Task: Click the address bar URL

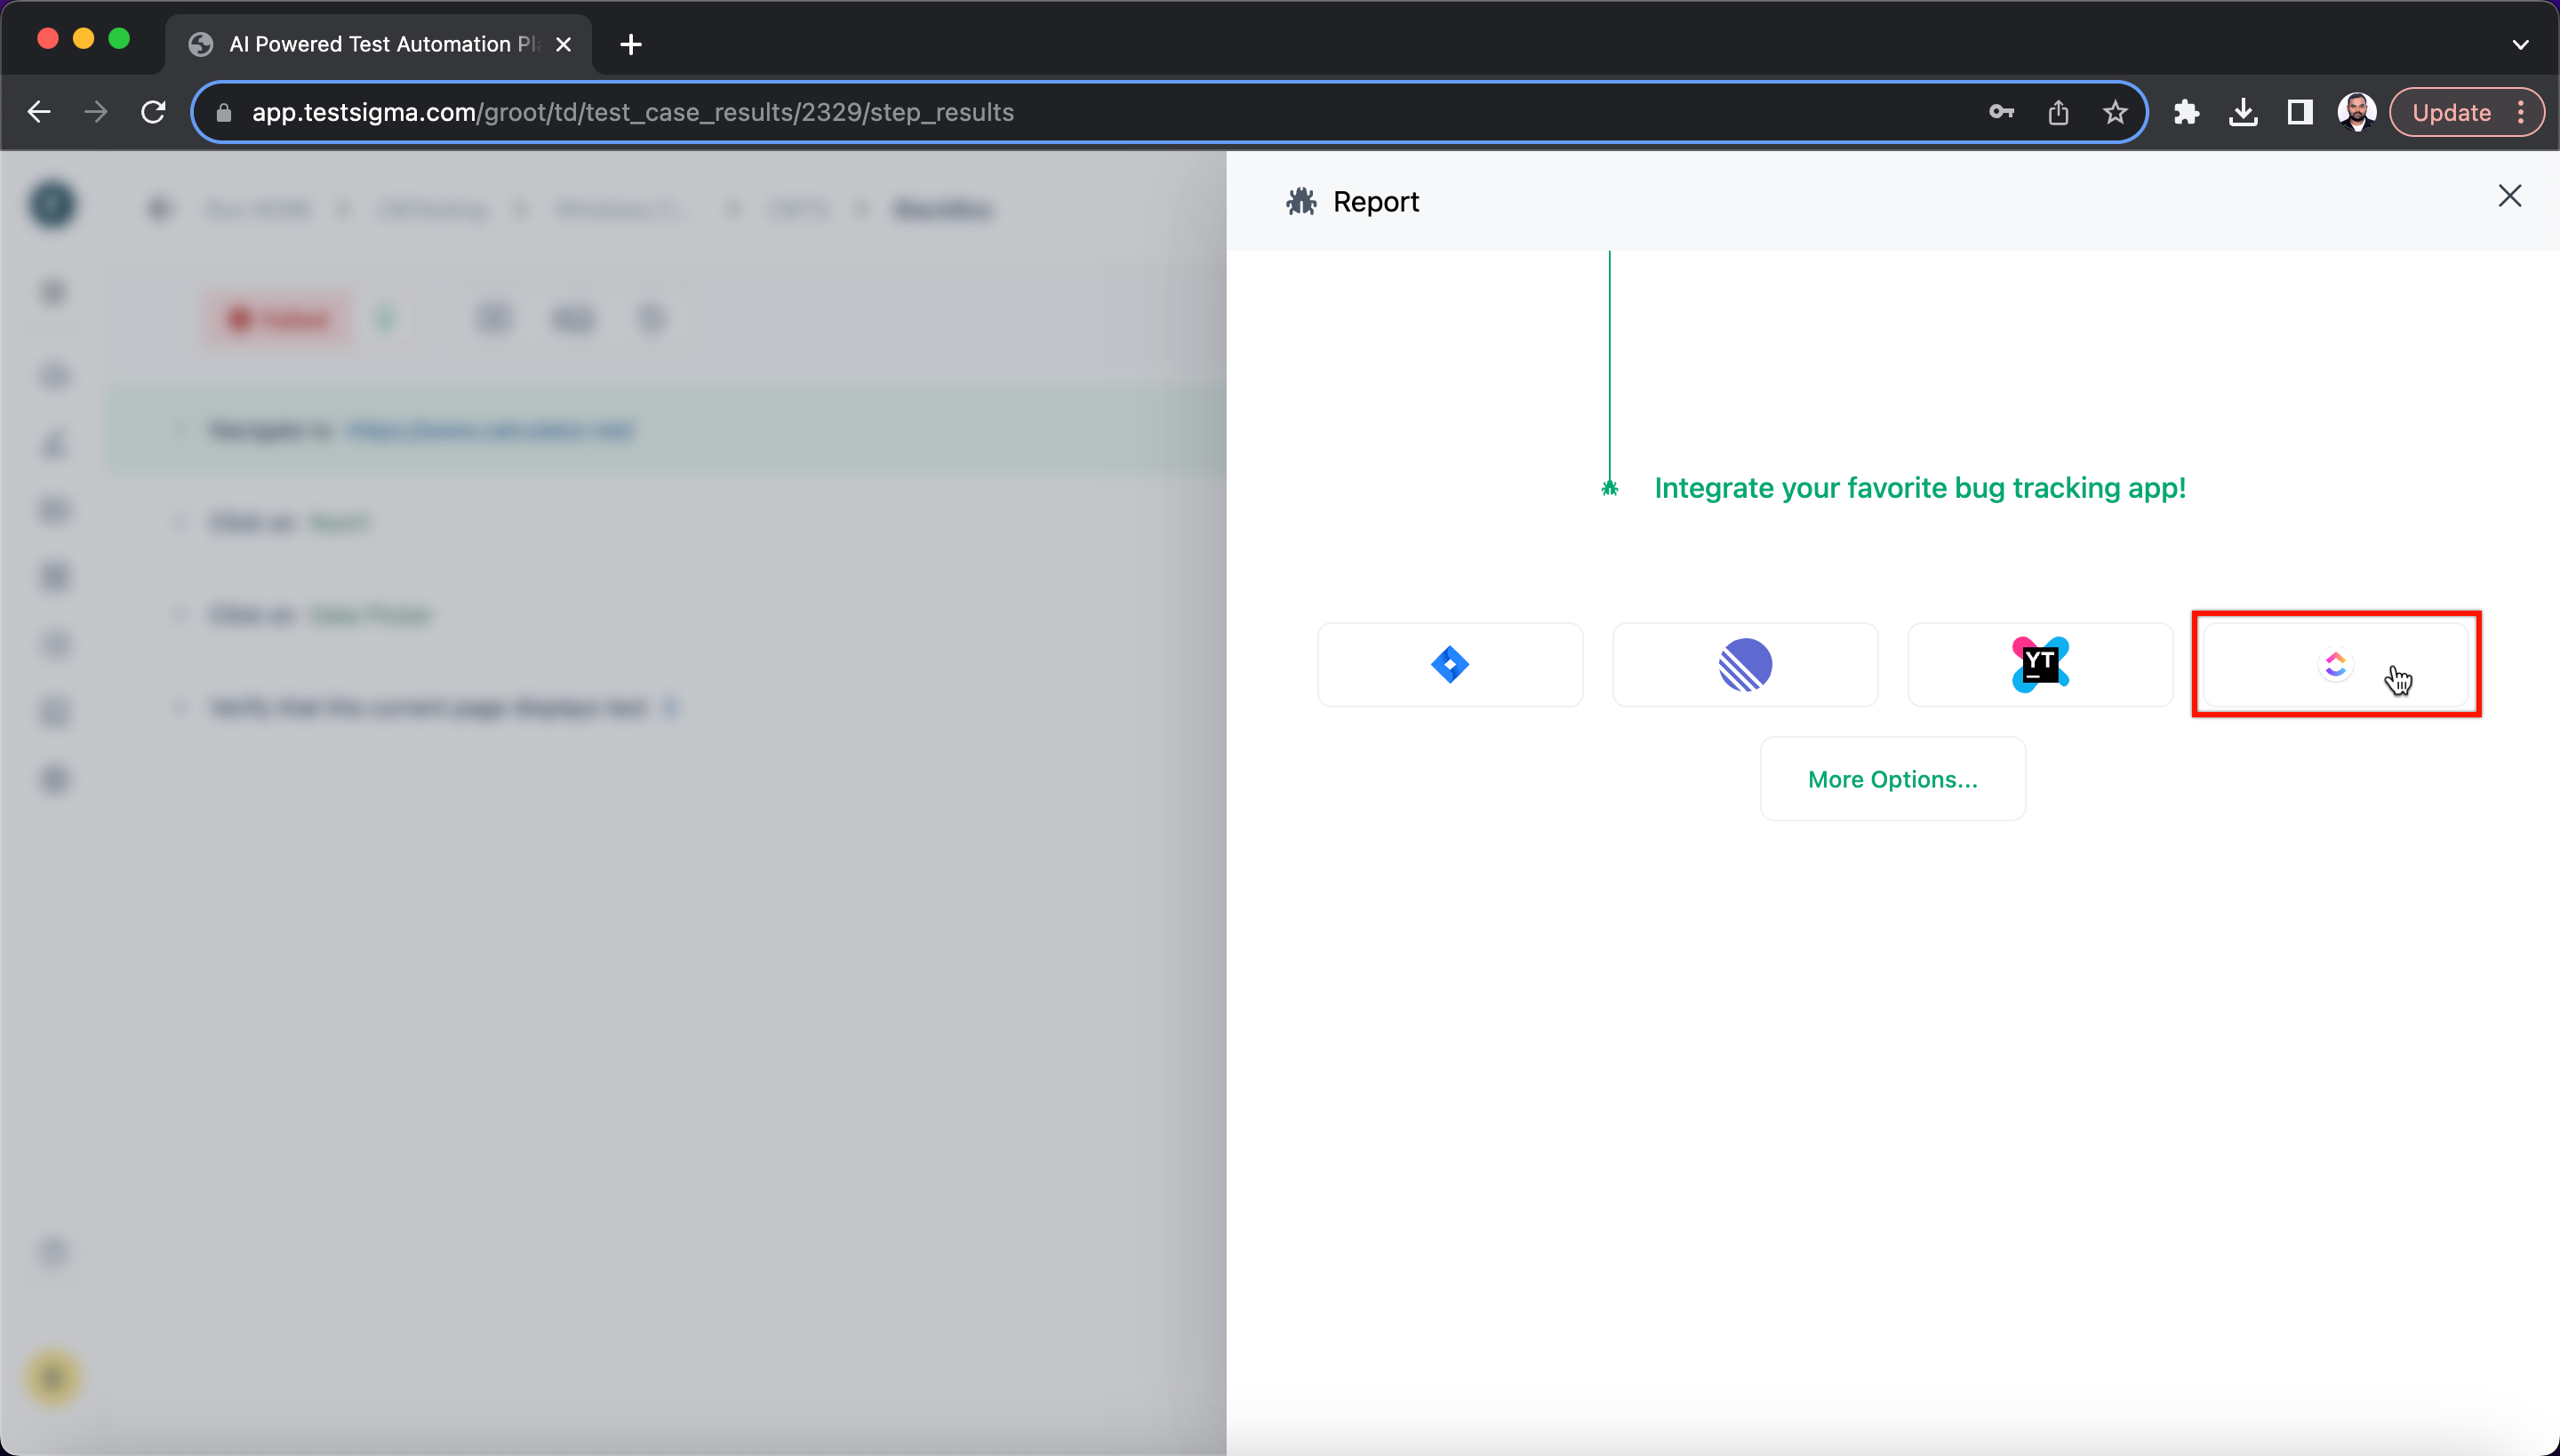Action: pos(633,112)
